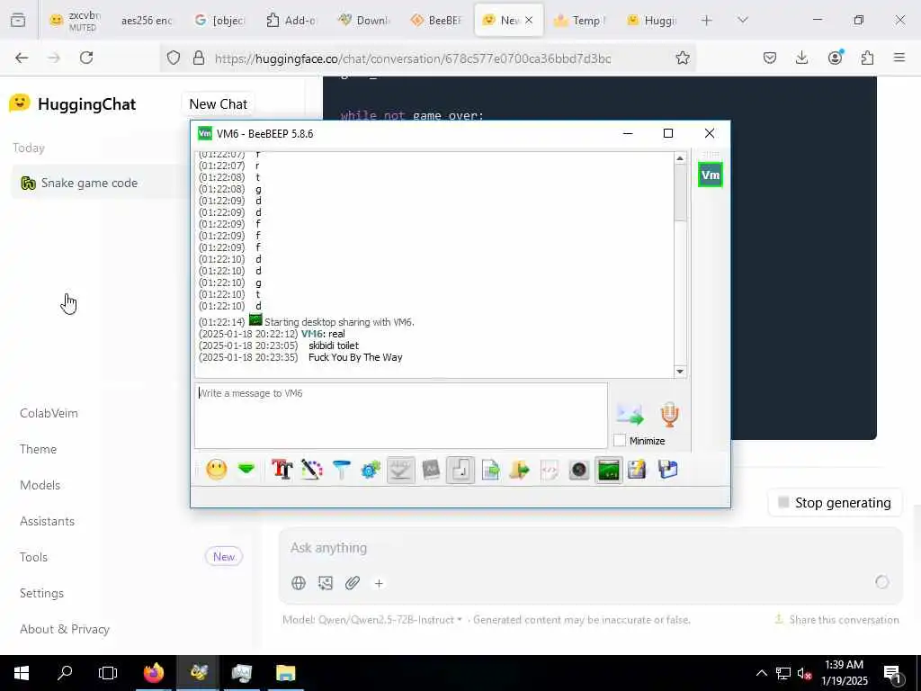Screen dimensions: 921x691
Task: Open Settings in HuggingChat sidebar
Action: 41,593
